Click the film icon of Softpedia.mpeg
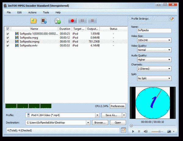183x141 pixels. point(17,41)
